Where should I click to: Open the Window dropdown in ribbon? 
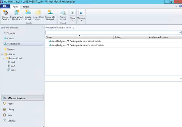(81, 17)
